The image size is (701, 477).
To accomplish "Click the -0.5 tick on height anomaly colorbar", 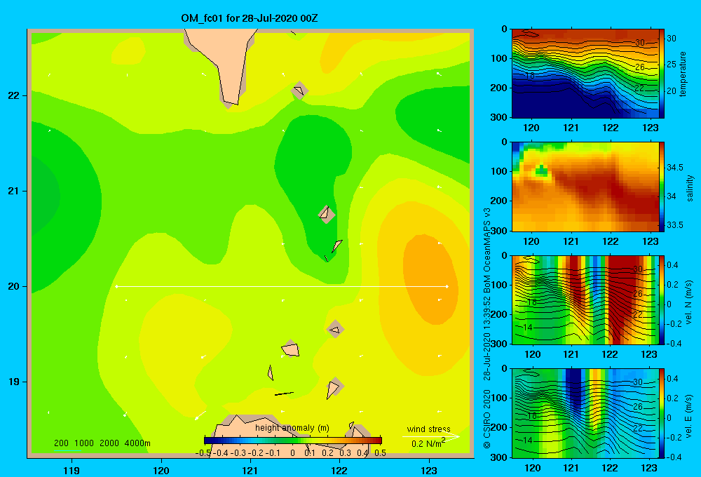I will tap(203, 453).
